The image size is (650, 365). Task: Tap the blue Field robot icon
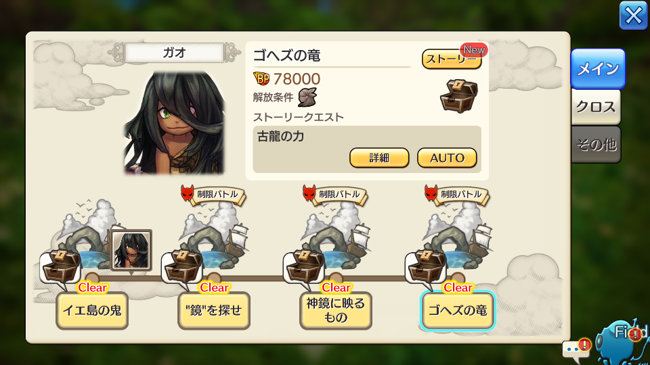tap(621, 342)
